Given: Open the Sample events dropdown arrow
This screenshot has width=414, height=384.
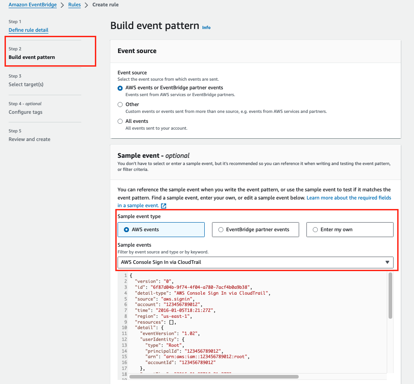Looking at the screenshot, I should tap(387, 262).
